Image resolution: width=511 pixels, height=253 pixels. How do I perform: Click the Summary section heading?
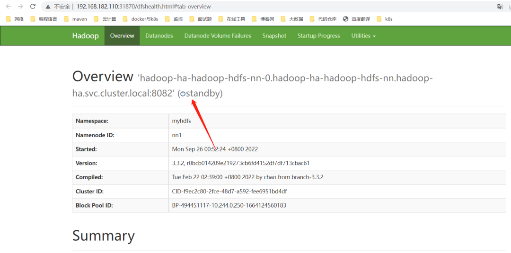[x=104, y=236]
